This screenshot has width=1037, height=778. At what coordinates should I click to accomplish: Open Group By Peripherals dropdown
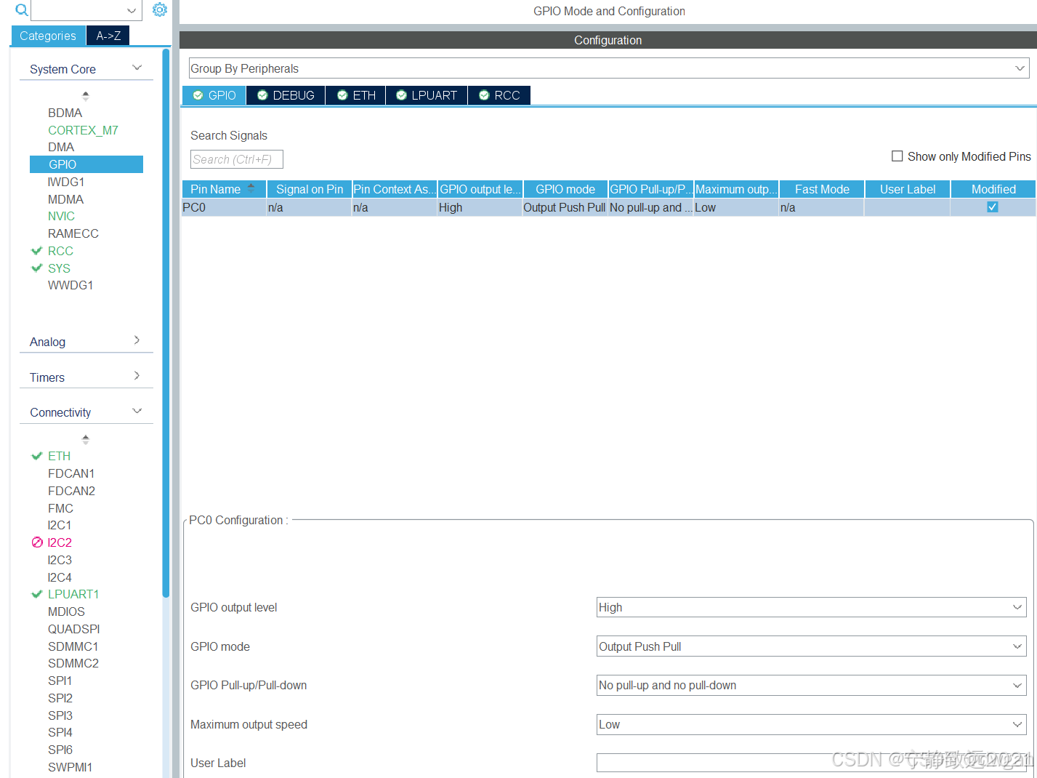click(1020, 68)
